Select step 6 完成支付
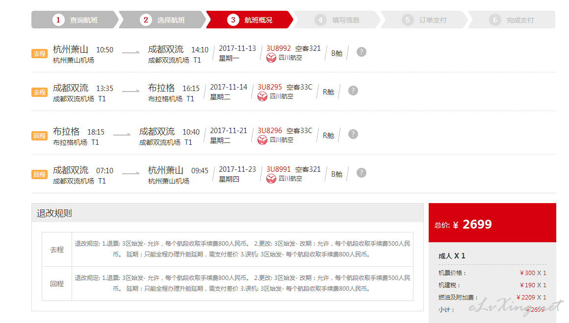The width and height of the screenshot is (569, 323). pyautogui.click(x=512, y=20)
